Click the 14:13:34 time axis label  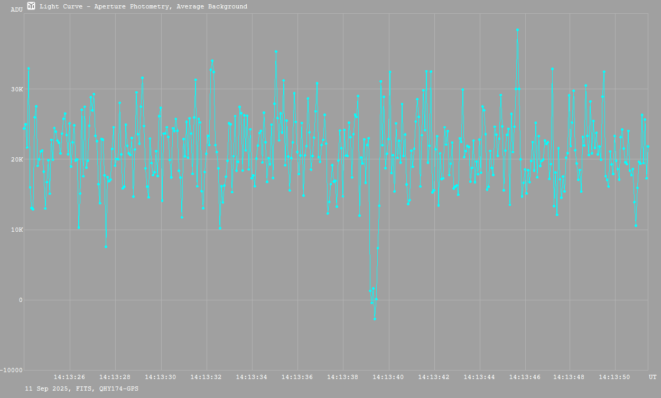coord(252,377)
